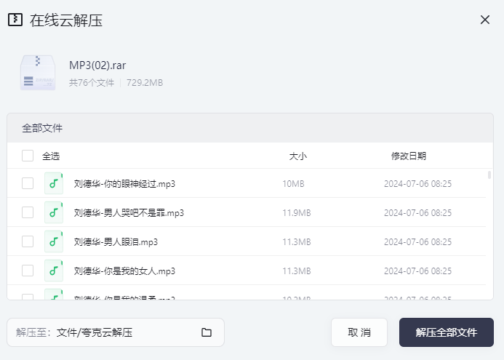Click 11.3MB size in 你是我的女人.mp3 row
Viewport: 504px width, 360px height.
pos(297,271)
